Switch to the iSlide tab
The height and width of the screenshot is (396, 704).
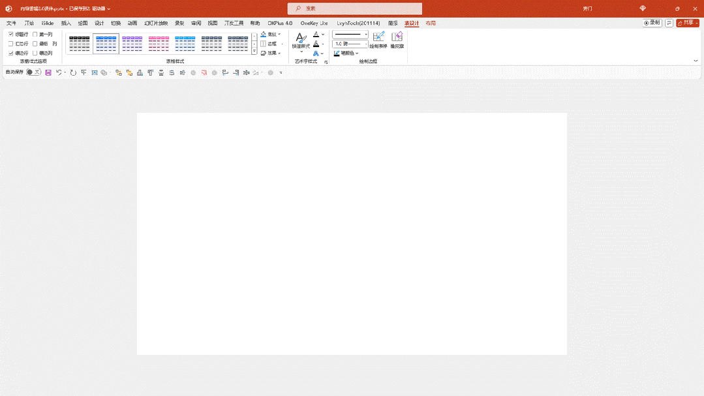point(48,23)
